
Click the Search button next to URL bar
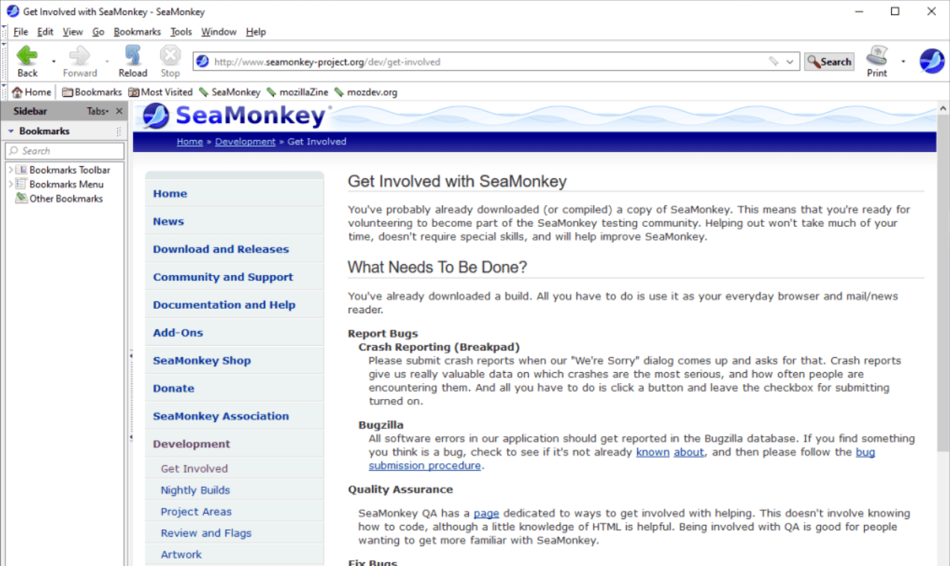[829, 62]
